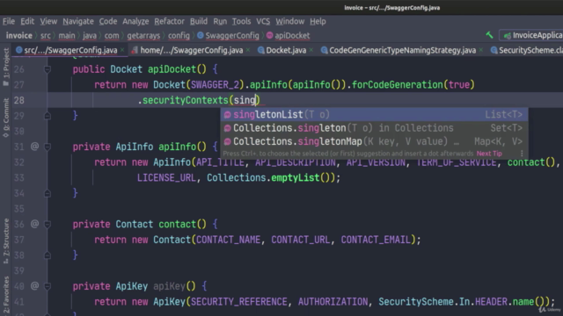Click the @ gutter icon on line 40

34,286
